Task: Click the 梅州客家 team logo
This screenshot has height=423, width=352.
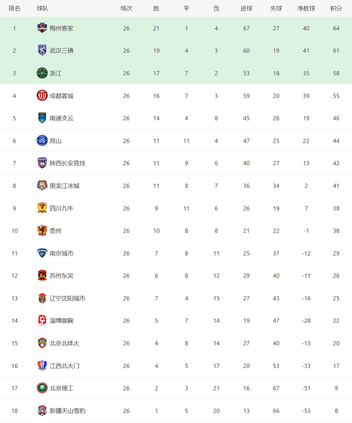Action: point(42,28)
